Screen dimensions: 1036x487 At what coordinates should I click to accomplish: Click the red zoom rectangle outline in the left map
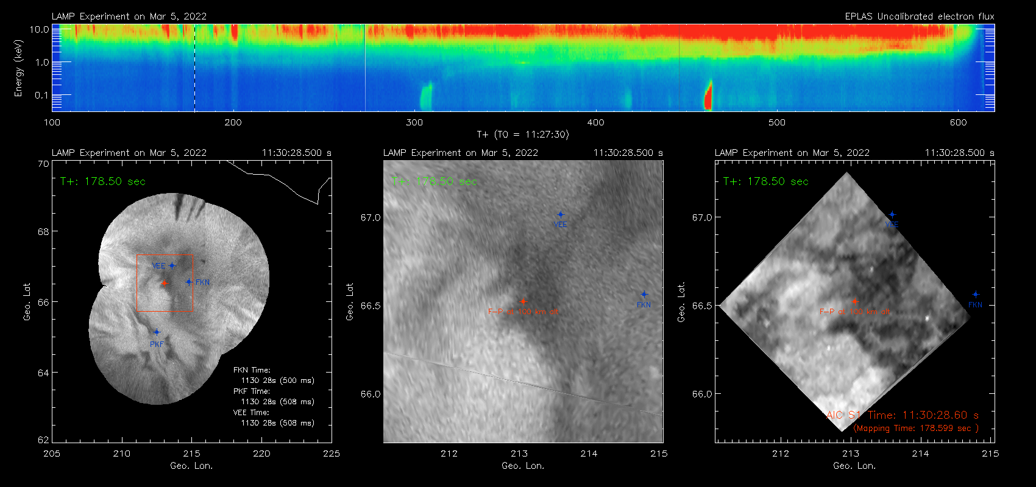tap(165, 283)
